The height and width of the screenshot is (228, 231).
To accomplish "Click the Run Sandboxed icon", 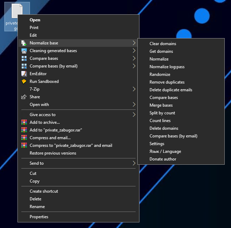I will (x=24, y=81).
